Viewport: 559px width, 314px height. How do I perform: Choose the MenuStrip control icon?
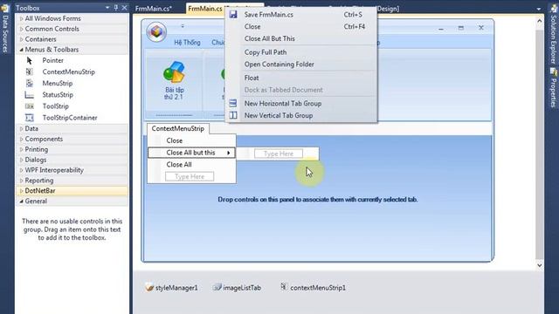[x=29, y=84]
